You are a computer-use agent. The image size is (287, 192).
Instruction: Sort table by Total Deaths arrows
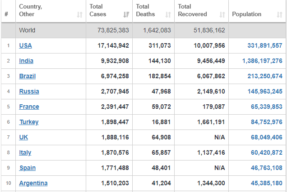[168, 14]
